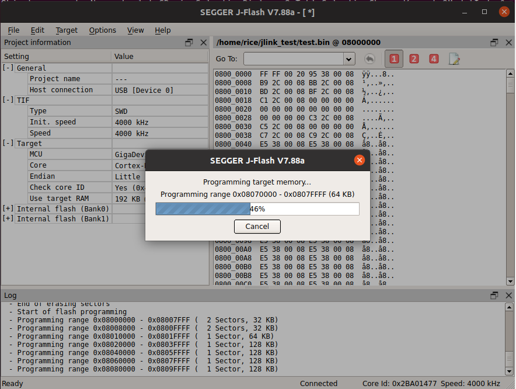Select the Use target RAM row
This screenshot has width=516, height=389.
(87, 199)
